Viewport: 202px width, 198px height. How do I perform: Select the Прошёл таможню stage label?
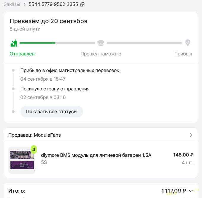(101, 54)
